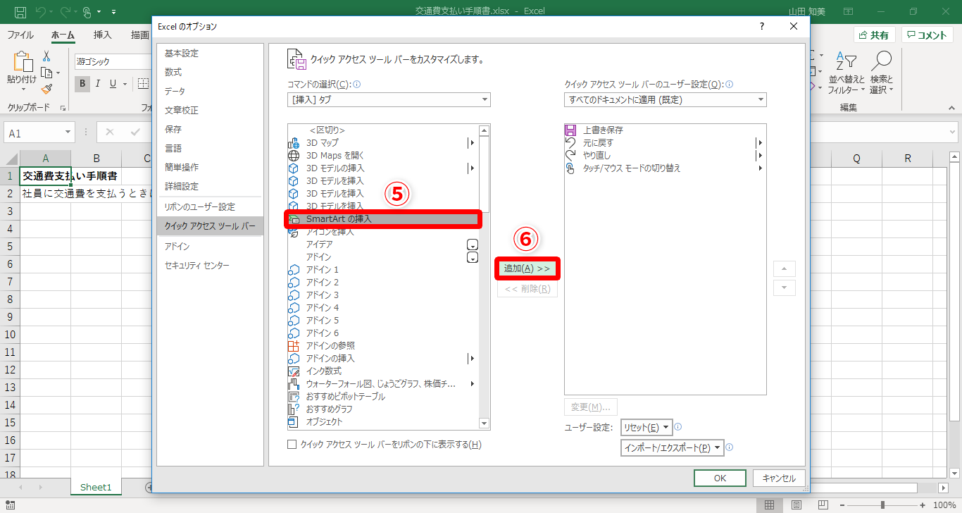
Task: Click the info icon beside リセット
Action: coord(677,427)
